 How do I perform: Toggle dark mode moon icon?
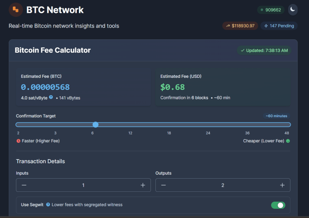coord(293,9)
